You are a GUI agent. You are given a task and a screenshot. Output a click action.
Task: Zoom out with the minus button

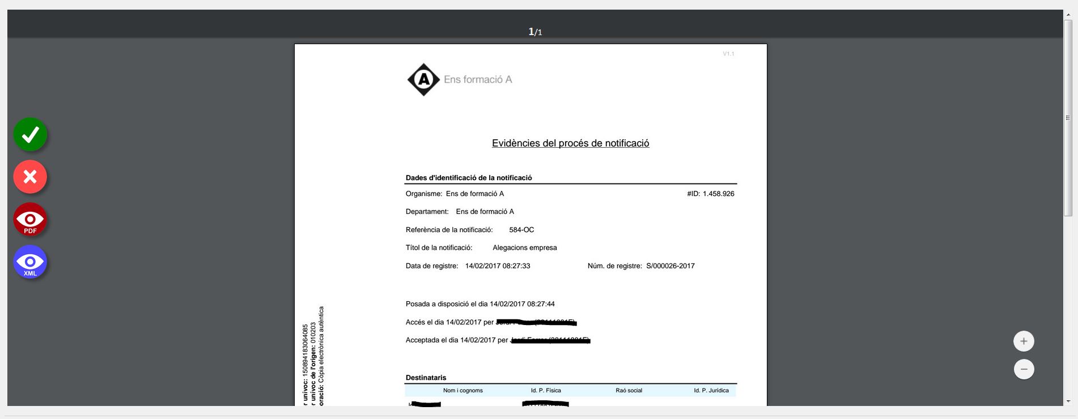tap(1024, 369)
